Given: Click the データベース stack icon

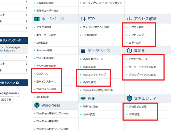Looking at the screenshot, I should [x=83, y=51].
